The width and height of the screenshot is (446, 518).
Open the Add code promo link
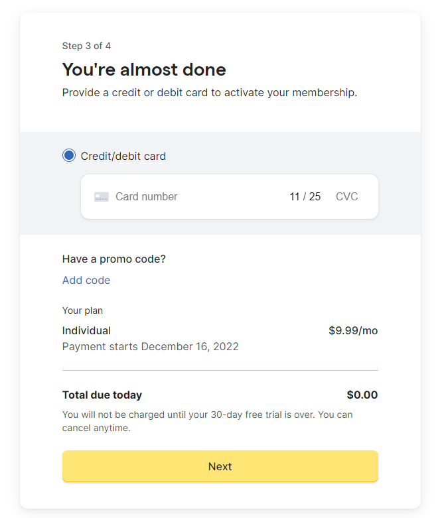tap(86, 280)
